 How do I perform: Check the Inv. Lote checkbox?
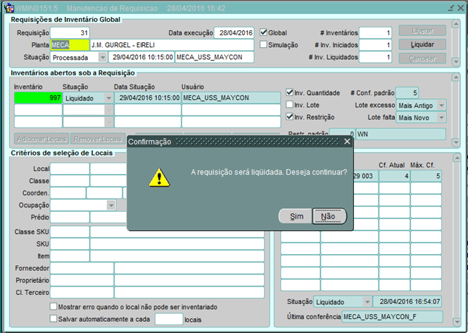click(290, 105)
